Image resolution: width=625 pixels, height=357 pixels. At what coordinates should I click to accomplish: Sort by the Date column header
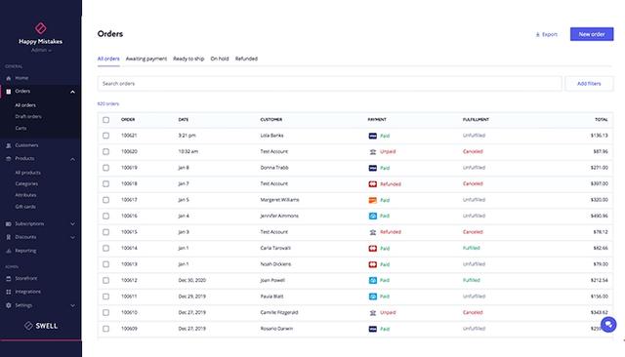tap(184, 119)
